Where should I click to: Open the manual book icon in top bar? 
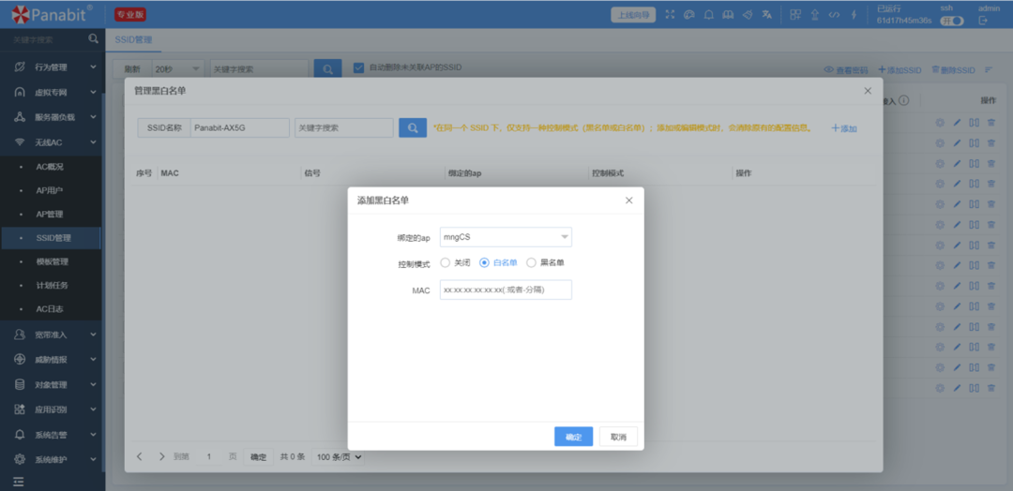point(728,15)
